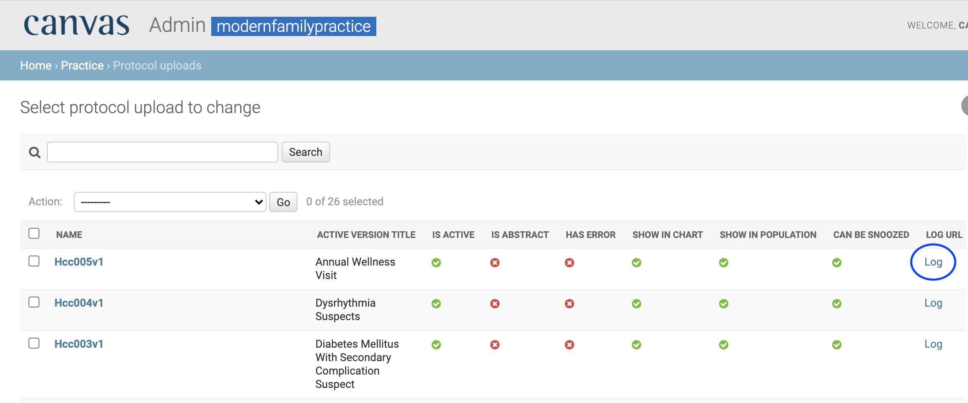968x403 pixels.
Task: Tick the checkbox for Hcc005v1 row
Action: (34, 261)
